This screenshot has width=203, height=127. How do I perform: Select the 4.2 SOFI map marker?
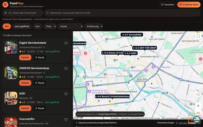130,53
